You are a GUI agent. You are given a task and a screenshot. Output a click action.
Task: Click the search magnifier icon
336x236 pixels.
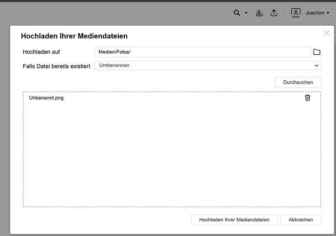point(237,13)
